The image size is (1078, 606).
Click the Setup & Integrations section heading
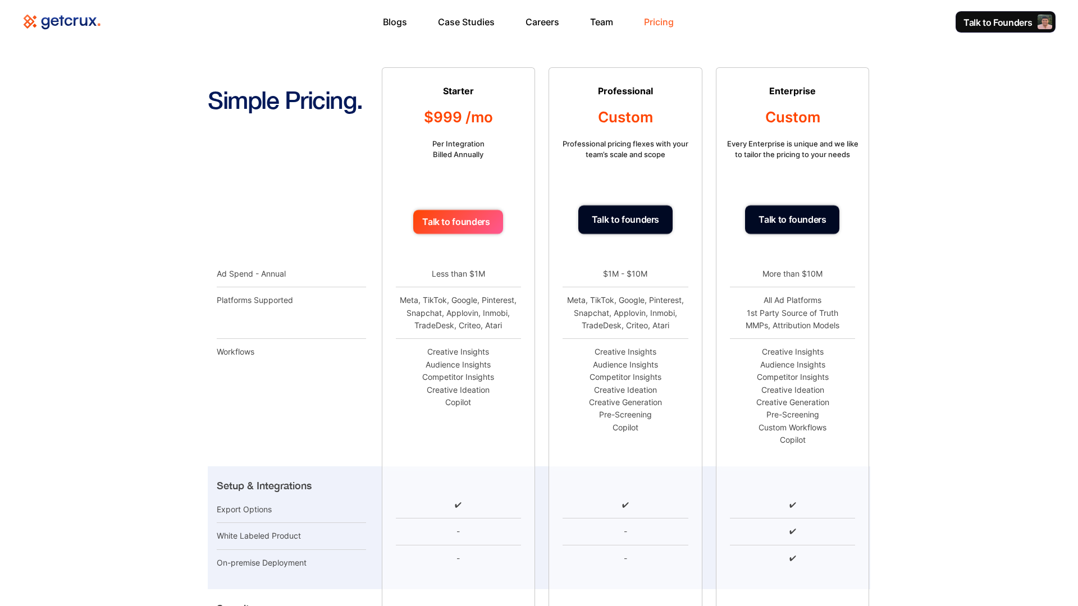[x=264, y=486]
